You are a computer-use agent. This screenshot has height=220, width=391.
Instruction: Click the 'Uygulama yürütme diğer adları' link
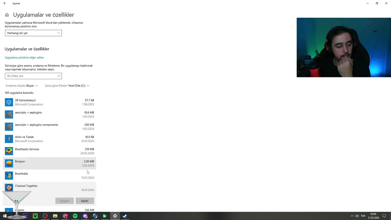tap(24, 57)
